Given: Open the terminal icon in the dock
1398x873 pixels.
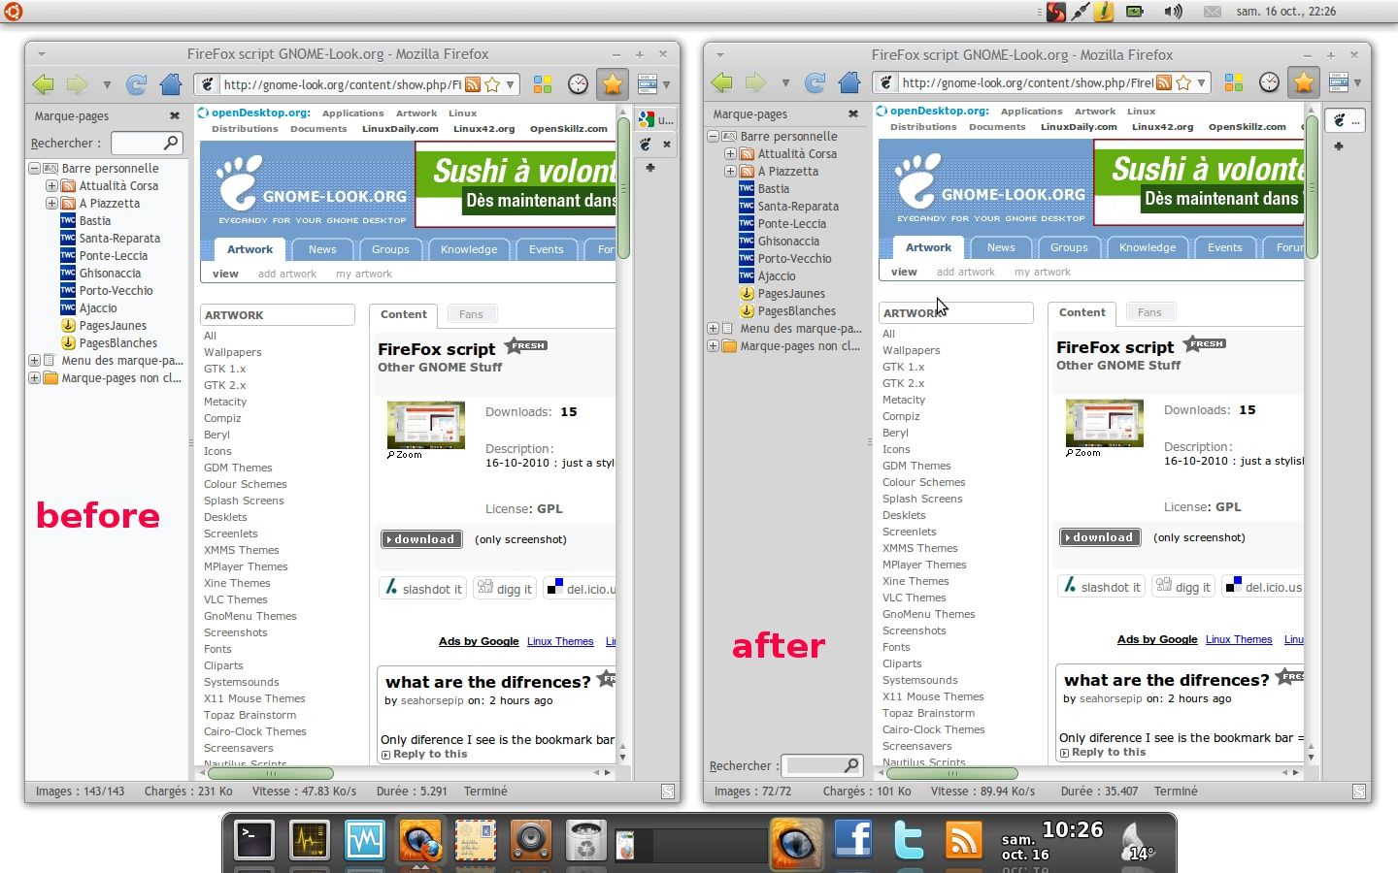Looking at the screenshot, I should (254, 840).
